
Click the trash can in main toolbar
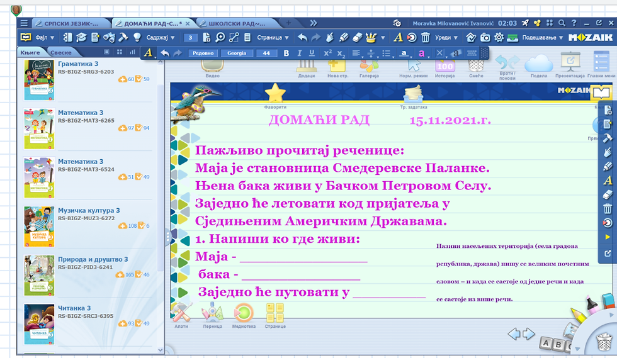click(426, 37)
